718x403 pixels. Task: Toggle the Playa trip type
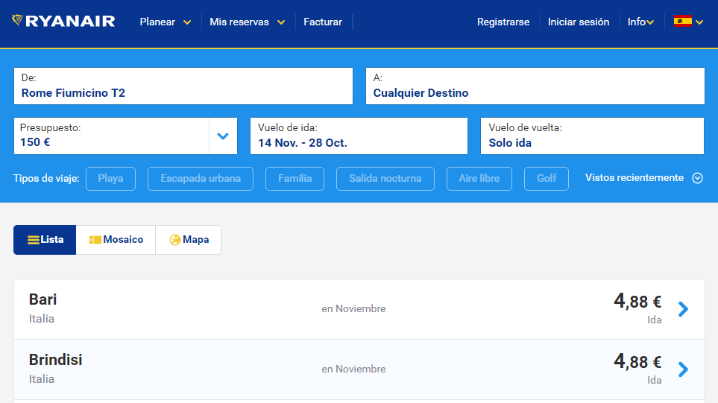tap(110, 178)
